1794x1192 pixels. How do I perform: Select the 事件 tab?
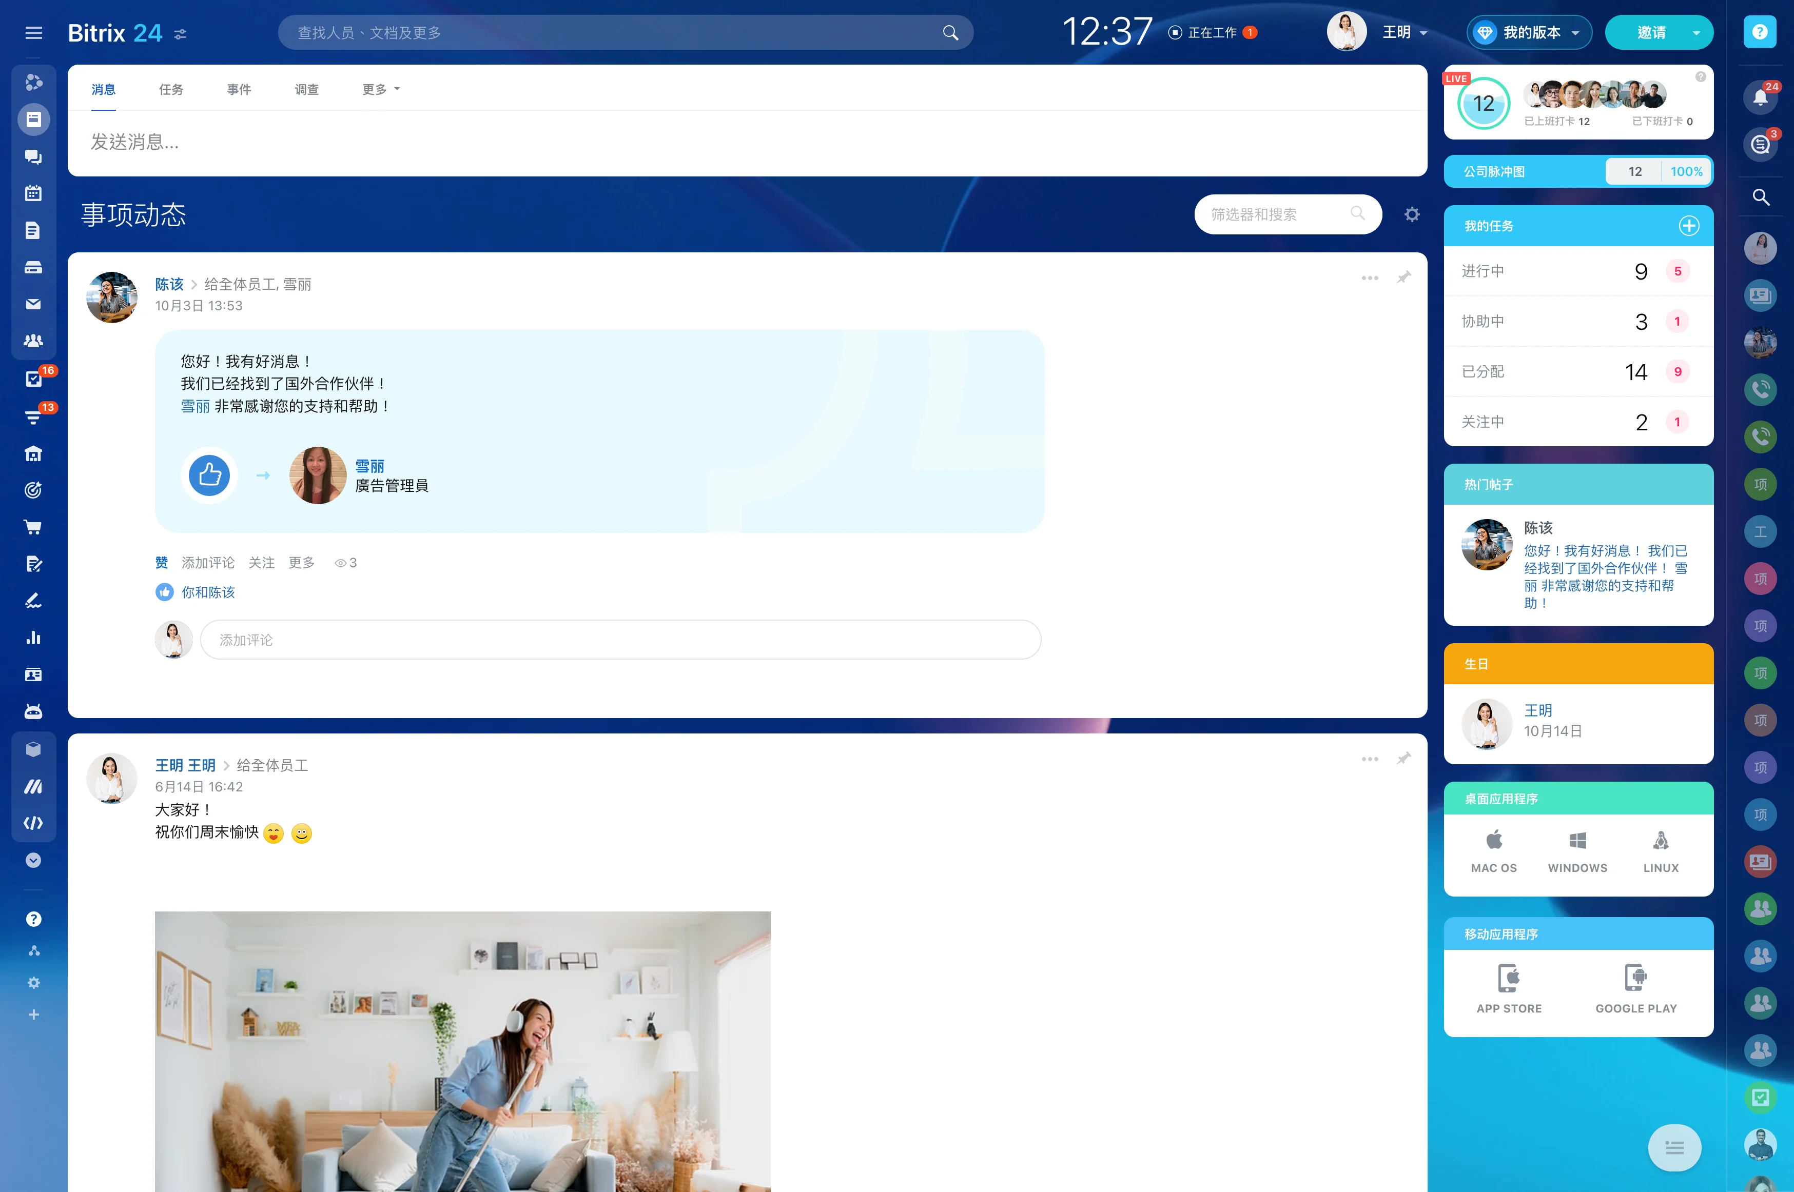239,90
